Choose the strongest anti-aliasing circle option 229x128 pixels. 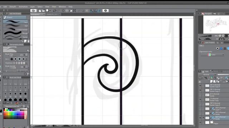click(x=23, y=59)
